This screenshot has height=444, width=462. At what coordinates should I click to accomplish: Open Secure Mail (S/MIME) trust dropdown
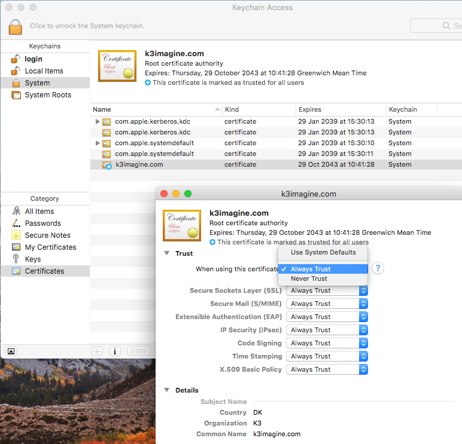pyautogui.click(x=327, y=304)
